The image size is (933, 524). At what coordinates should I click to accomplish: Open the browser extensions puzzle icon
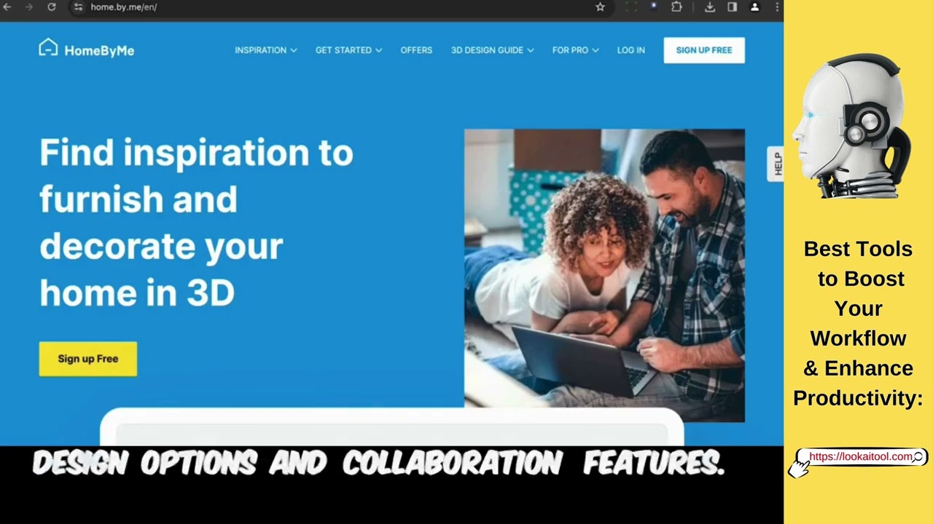pyautogui.click(x=676, y=7)
